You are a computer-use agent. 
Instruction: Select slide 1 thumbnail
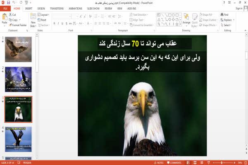coord(18,49)
